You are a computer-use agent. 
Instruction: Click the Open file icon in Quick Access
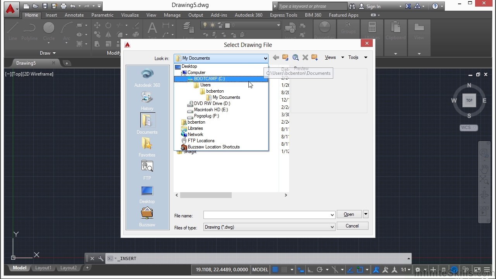coord(36,6)
